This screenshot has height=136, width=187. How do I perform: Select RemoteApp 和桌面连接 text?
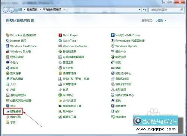point(130,41)
